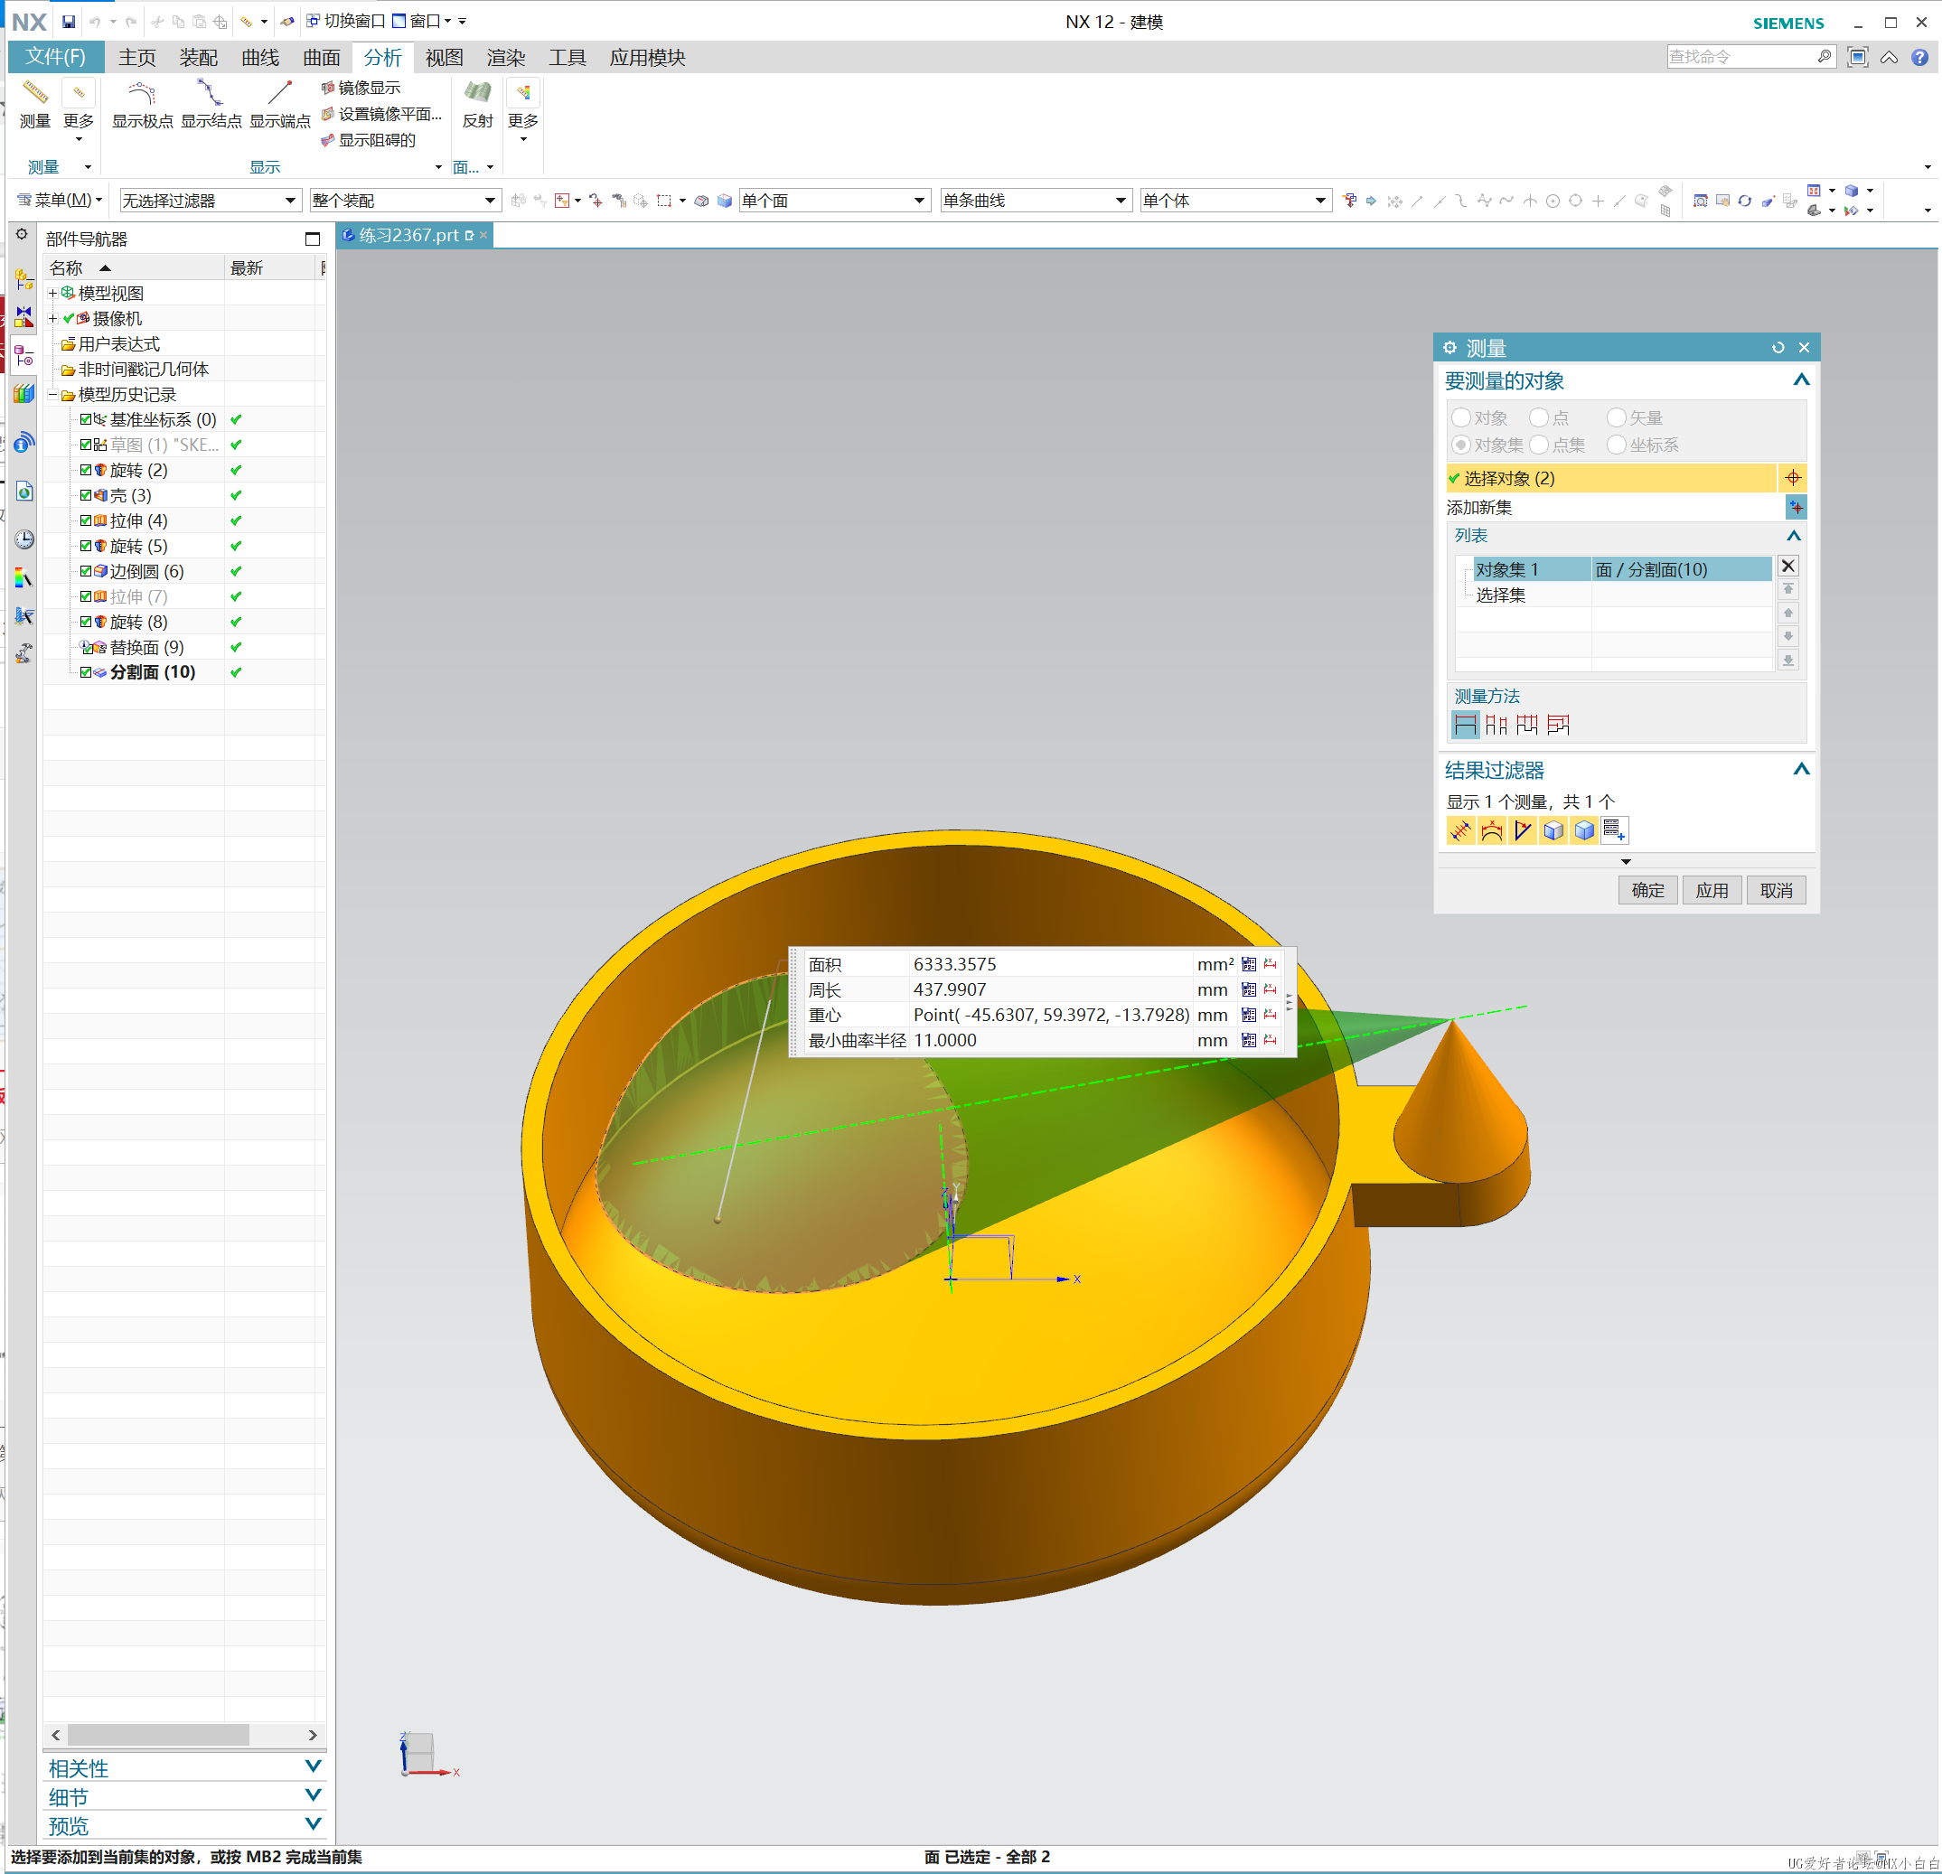This screenshot has width=1942, height=1874.
Task: Toggle the distance result filter icon
Action: pyautogui.click(x=1460, y=830)
